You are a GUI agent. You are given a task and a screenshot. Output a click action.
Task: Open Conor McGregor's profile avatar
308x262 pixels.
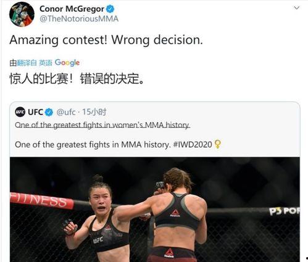pos(22,14)
